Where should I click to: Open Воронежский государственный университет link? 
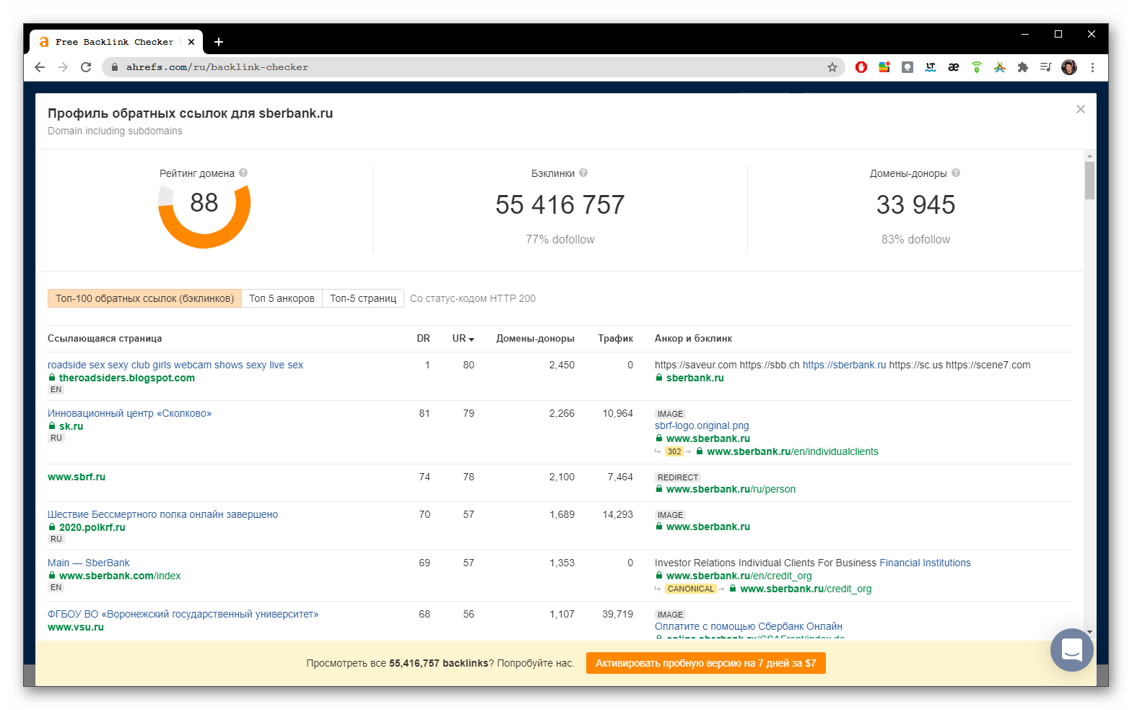click(183, 614)
